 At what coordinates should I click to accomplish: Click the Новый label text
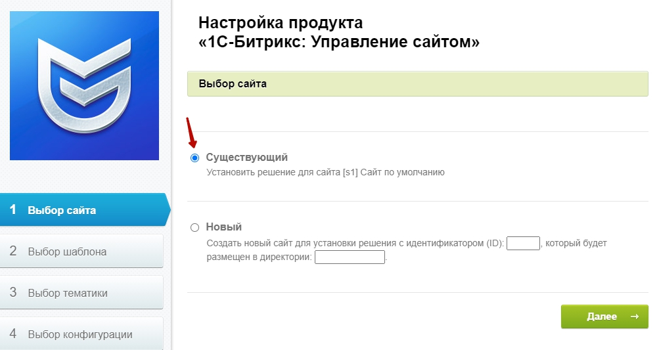pyautogui.click(x=223, y=227)
